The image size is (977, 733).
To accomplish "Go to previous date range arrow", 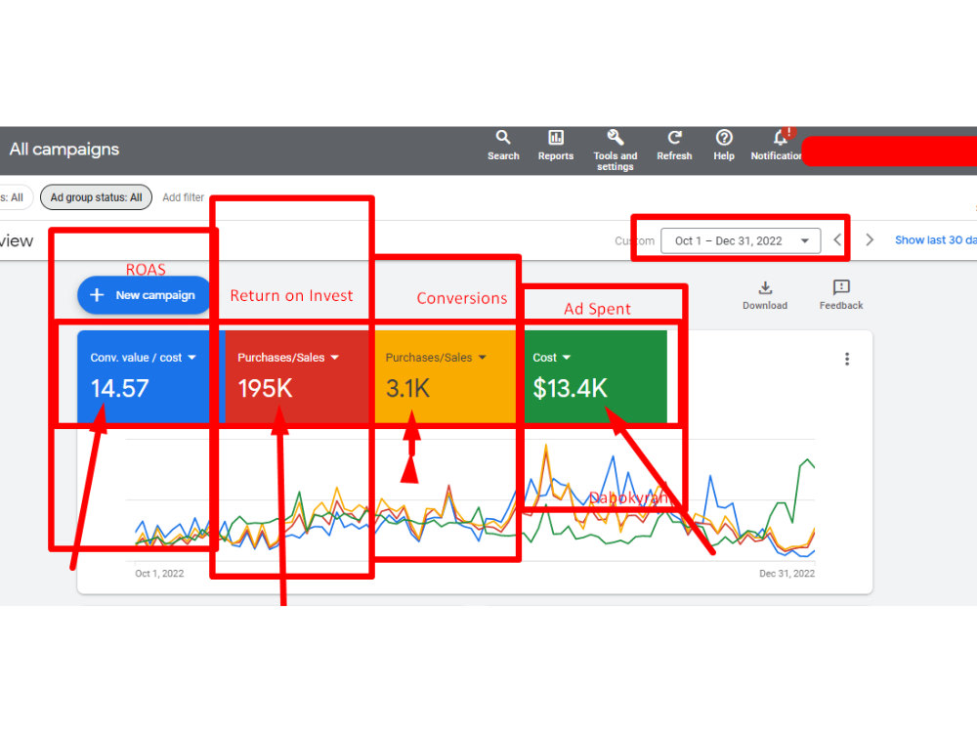I will (x=837, y=240).
